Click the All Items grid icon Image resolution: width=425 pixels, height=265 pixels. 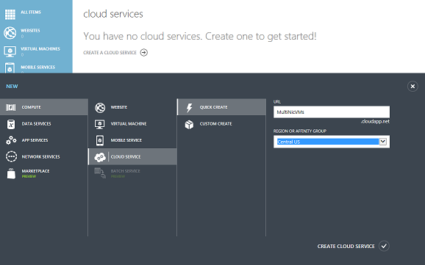(10, 15)
